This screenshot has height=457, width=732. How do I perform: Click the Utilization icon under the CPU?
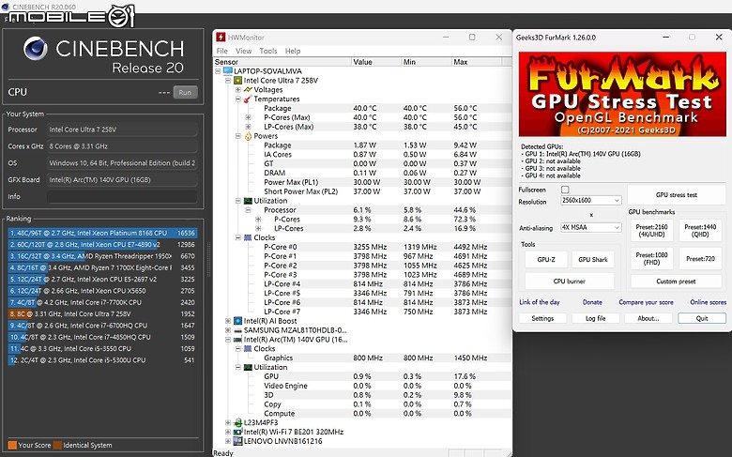point(248,201)
